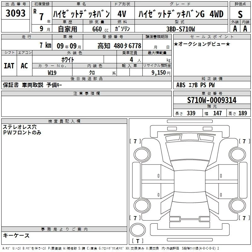Select the 事務局よりご案内 header
The height and width of the screenshot is (252, 252).
(x=64, y=229)
